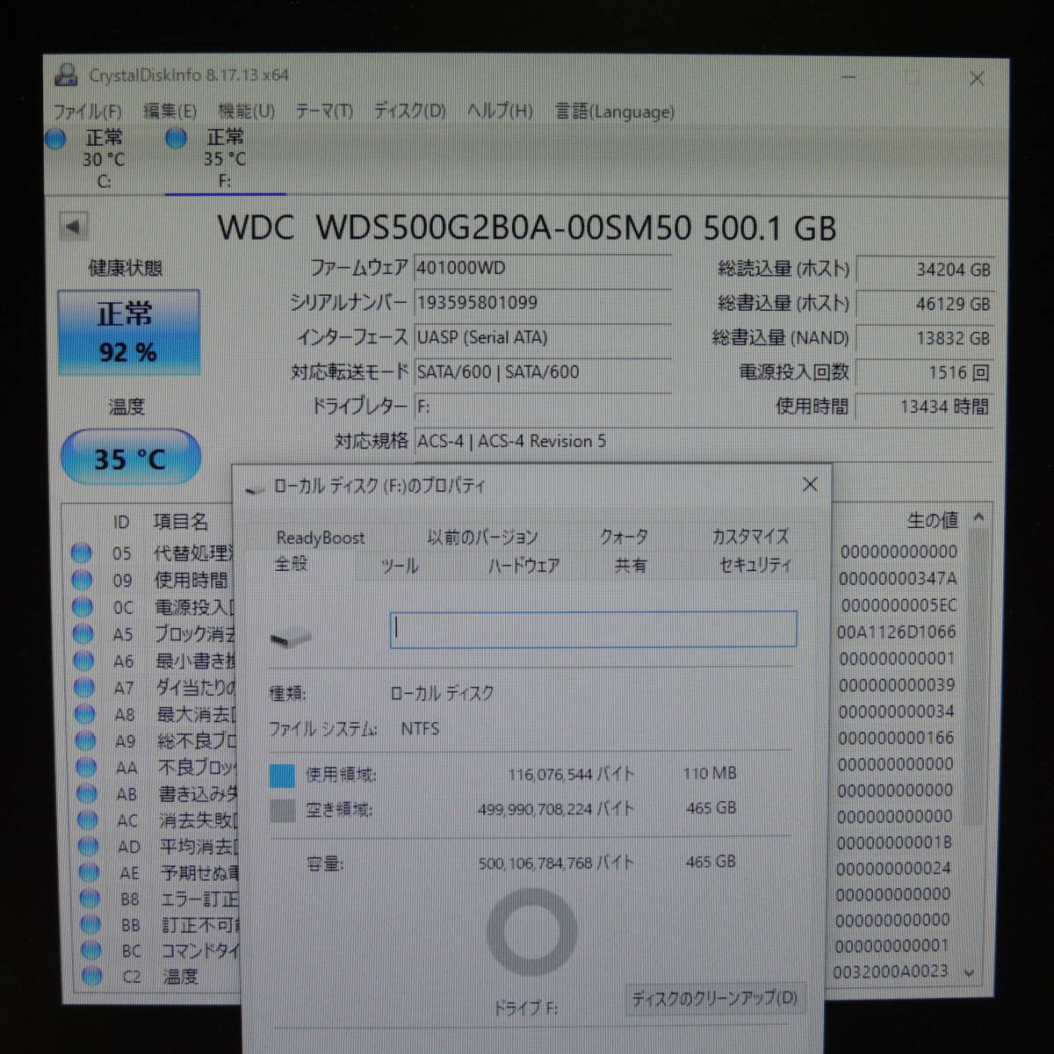Click the total host writes value 46129 GB

point(925,305)
